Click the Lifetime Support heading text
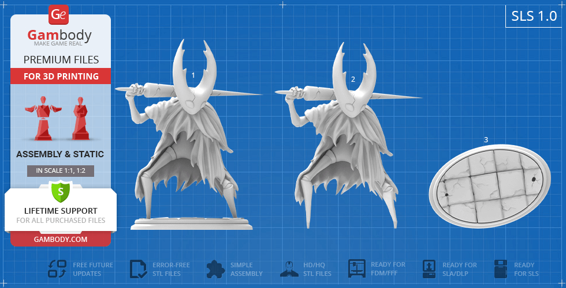 pyautogui.click(x=61, y=211)
